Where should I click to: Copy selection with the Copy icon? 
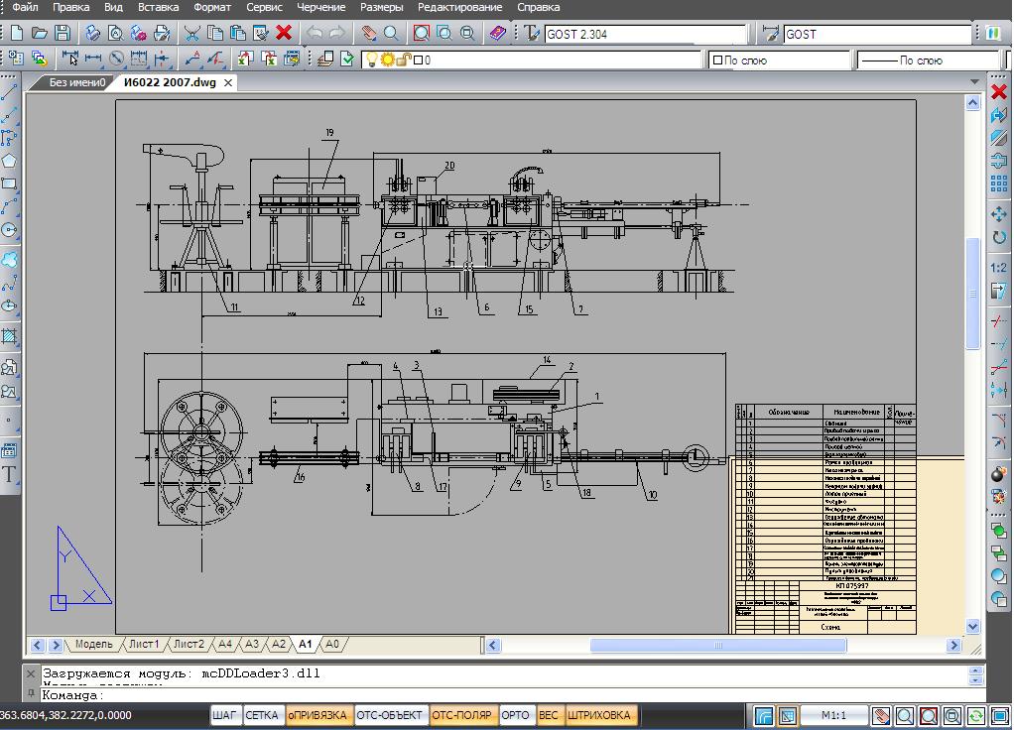pos(214,33)
